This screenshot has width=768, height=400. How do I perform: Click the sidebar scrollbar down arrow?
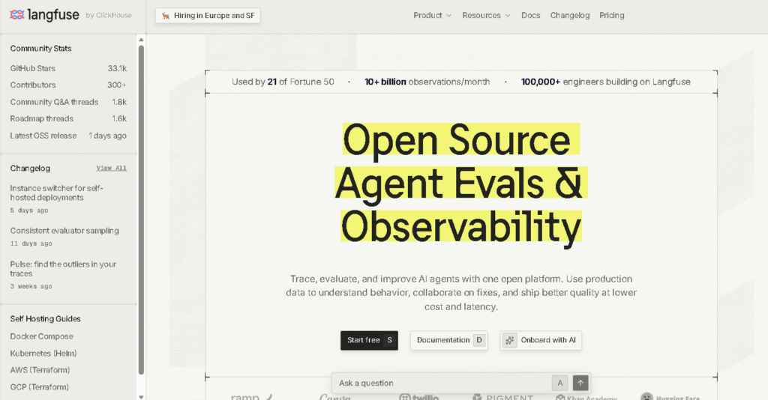coord(141,396)
